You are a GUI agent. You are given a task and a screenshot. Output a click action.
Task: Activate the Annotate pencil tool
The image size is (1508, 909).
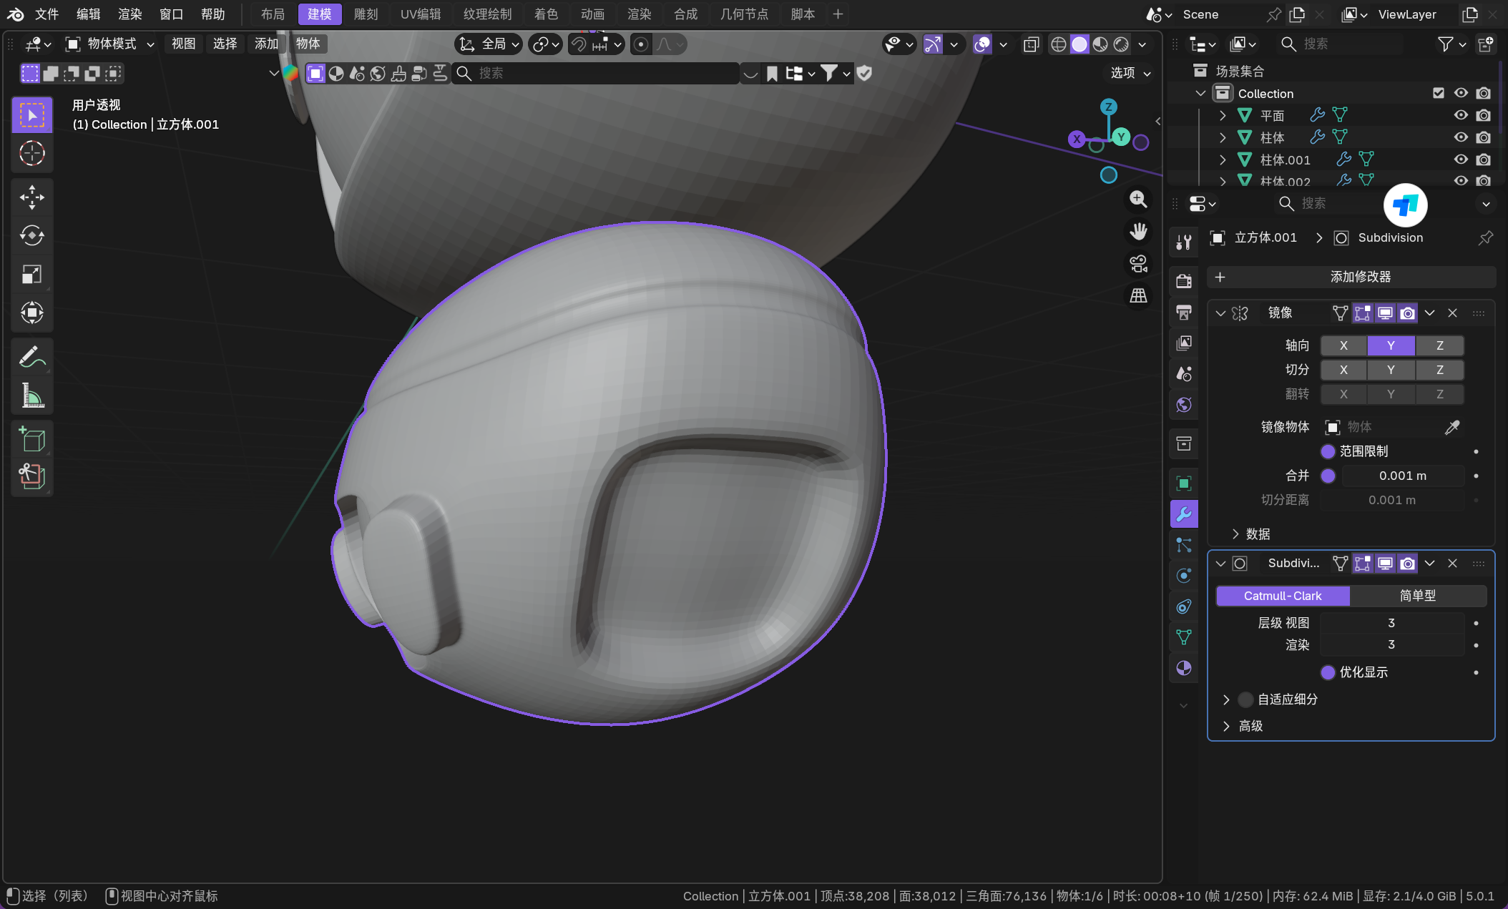(x=32, y=357)
